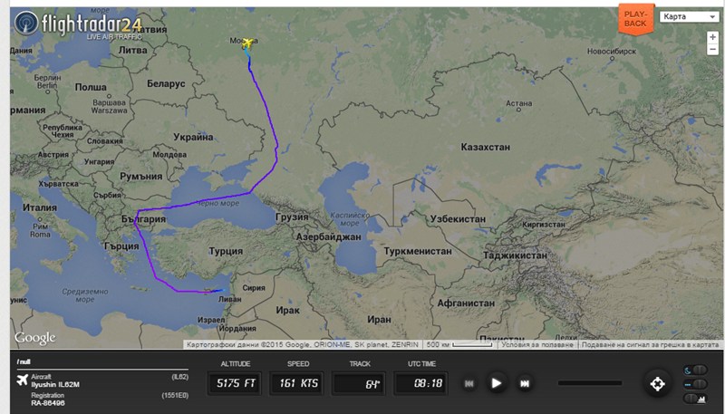Open the Карта map type dropdown
The width and height of the screenshot is (725, 414).
click(689, 16)
